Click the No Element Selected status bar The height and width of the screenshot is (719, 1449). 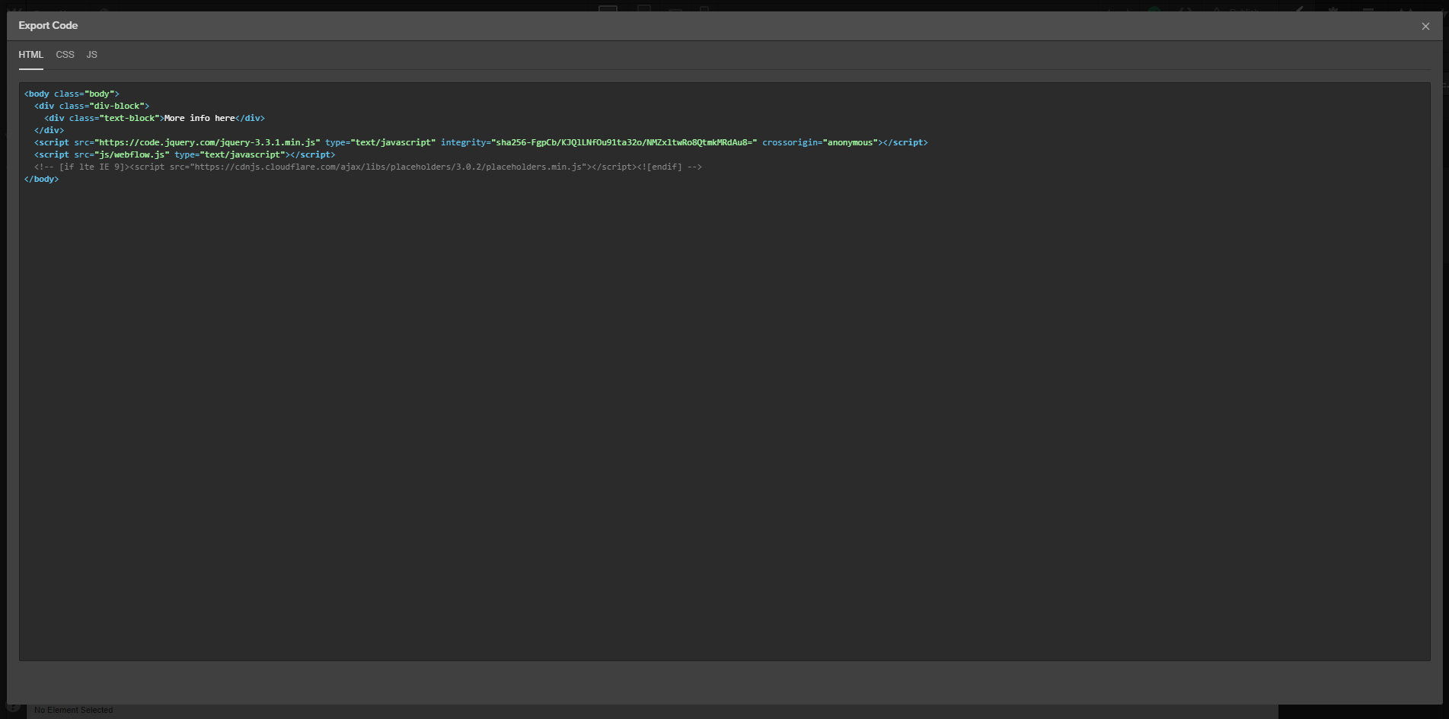click(x=72, y=709)
